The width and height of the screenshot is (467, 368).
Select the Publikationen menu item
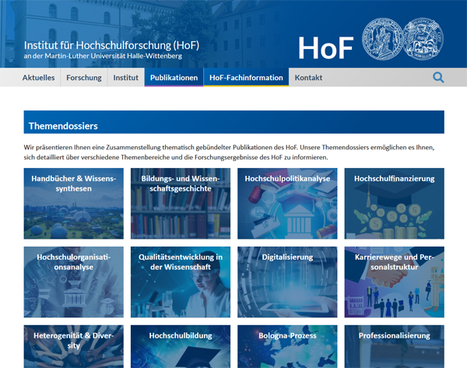tap(174, 77)
